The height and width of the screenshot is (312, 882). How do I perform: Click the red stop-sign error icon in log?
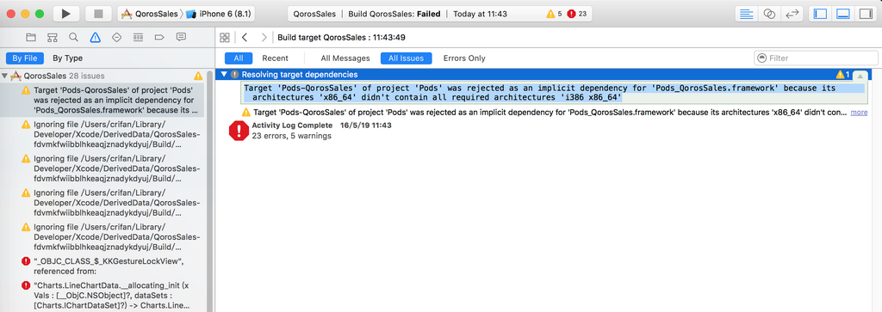239,131
